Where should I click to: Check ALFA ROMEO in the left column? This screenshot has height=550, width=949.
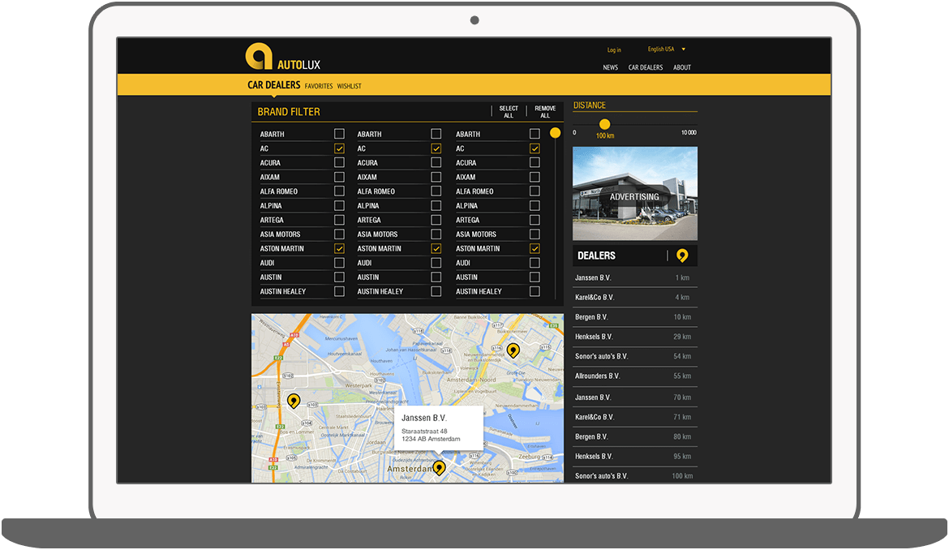339,191
